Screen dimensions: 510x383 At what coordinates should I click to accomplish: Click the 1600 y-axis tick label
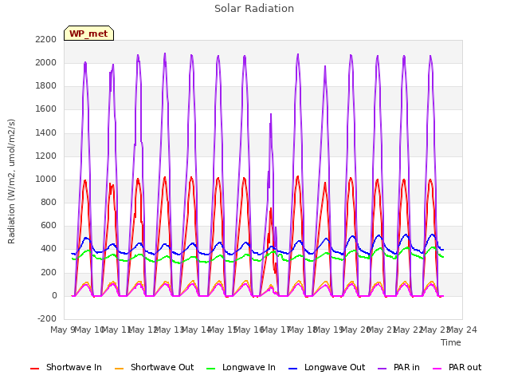[x=46, y=109]
